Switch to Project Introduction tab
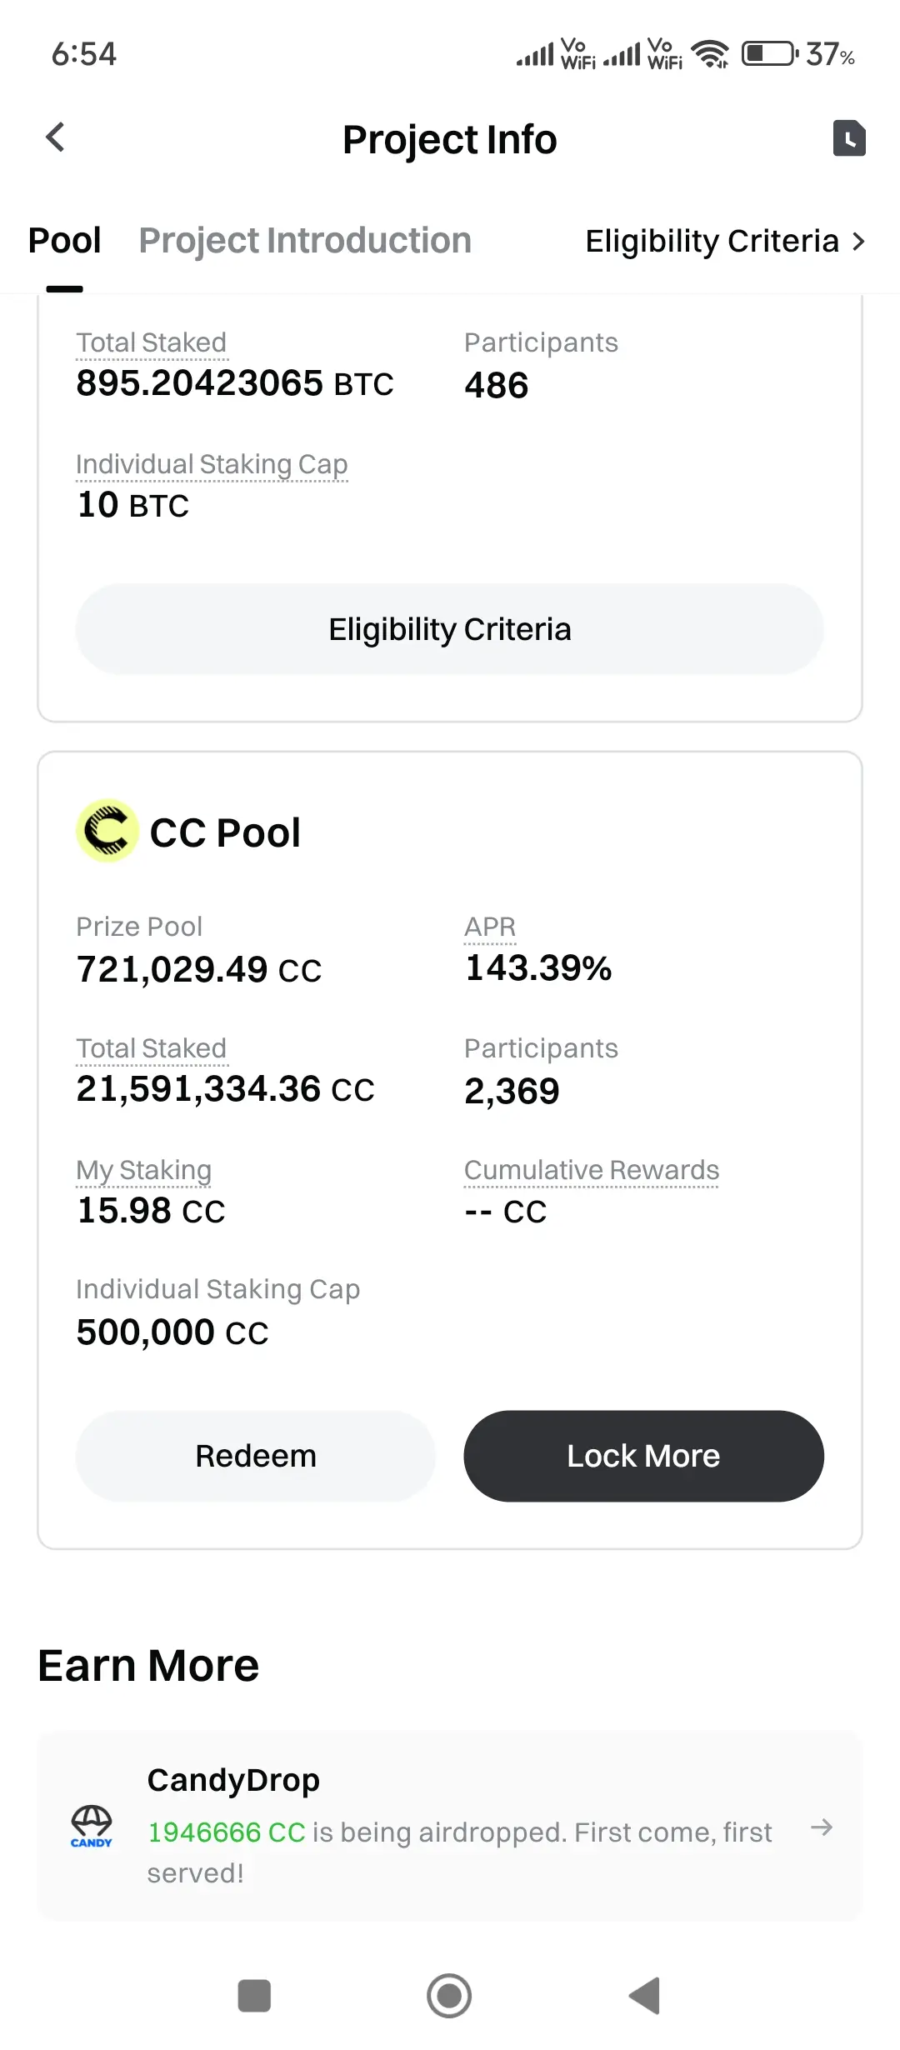Viewport: 900px width, 2050px height. (x=305, y=241)
